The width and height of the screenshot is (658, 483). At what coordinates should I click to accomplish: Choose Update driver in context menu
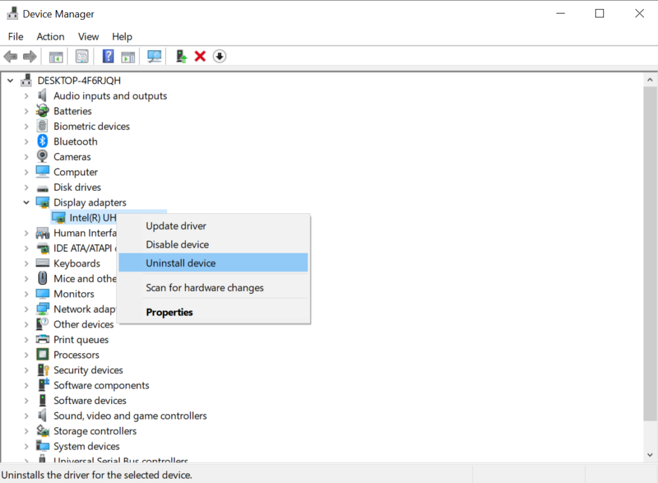(x=175, y=226)
